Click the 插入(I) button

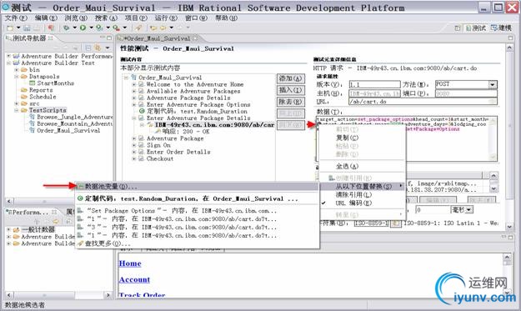click(x=290, y=90)
